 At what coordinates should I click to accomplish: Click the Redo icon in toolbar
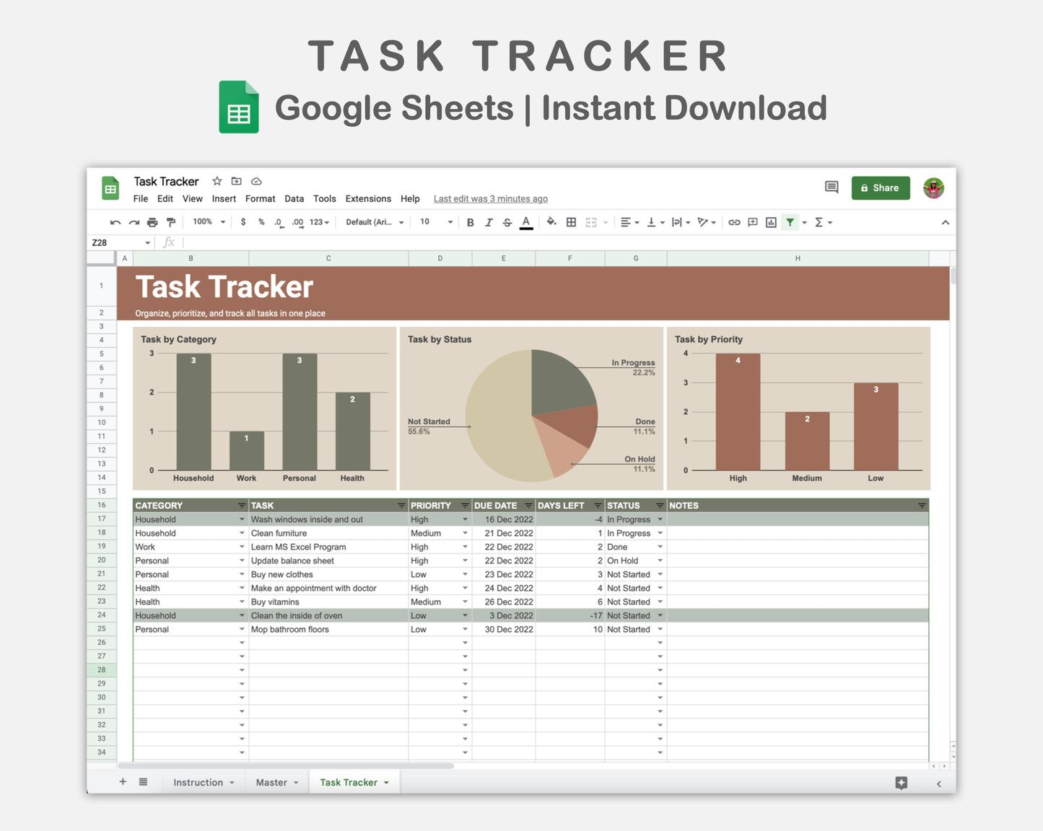134,222
